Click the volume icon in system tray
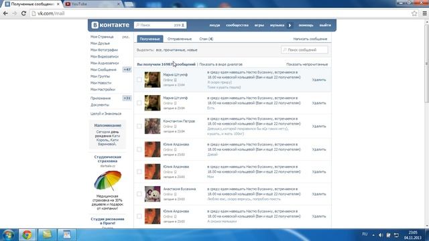The height and width of the screenshot is (241, 429). tap(381, 235)
